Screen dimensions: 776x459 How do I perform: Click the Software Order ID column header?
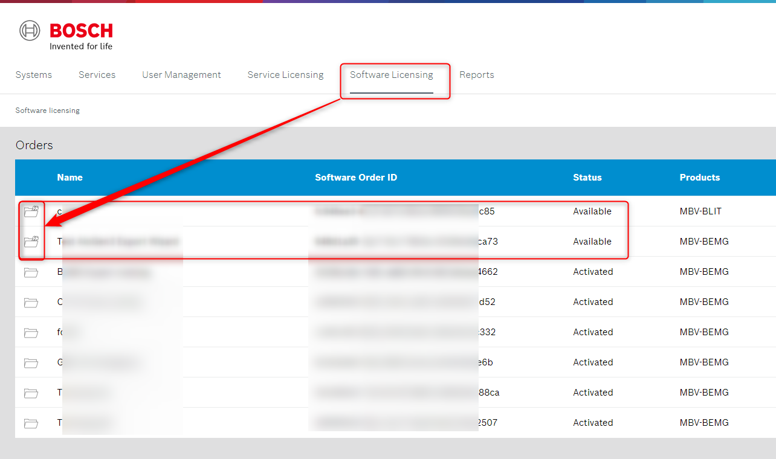356,178
